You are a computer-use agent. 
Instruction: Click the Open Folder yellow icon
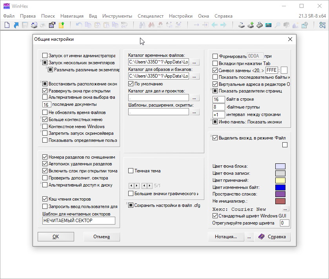click(61, 25)
